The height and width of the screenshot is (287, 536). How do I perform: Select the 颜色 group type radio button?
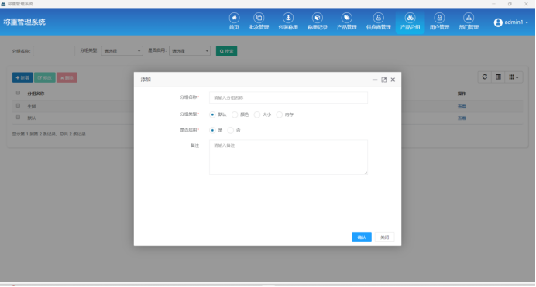pos(235,114)
